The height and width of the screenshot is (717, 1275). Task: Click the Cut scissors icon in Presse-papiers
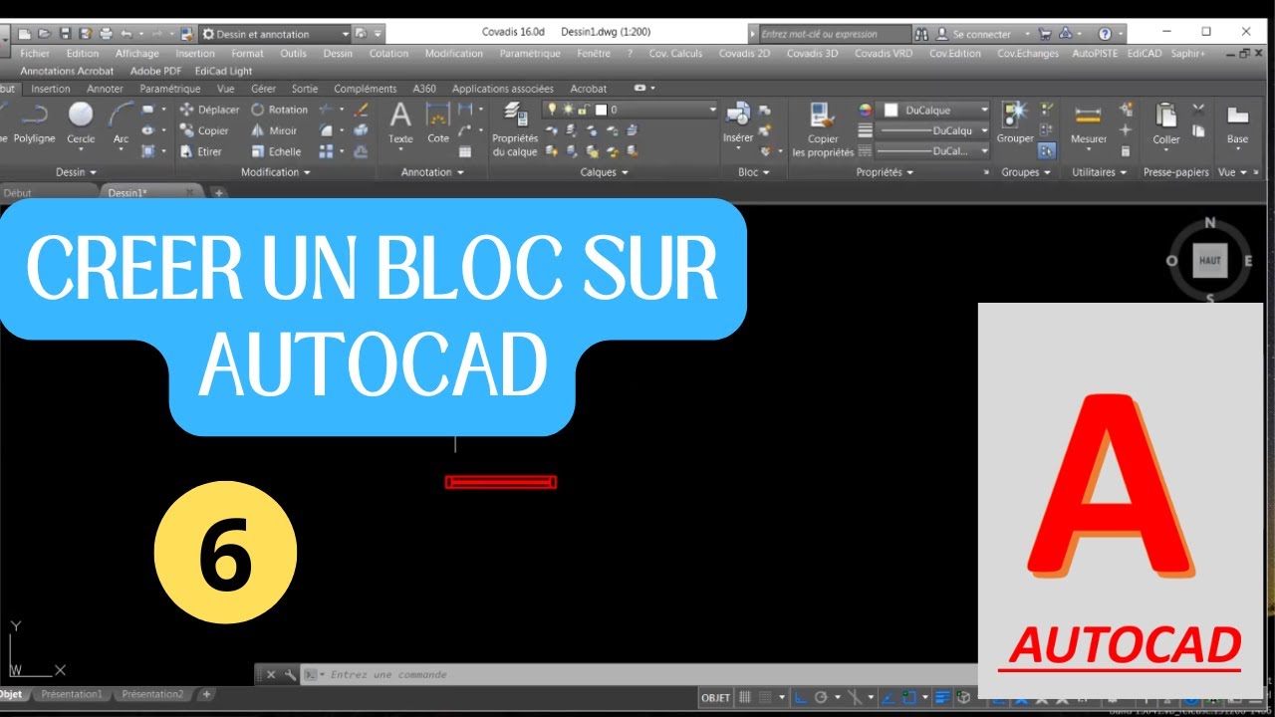click(x=1198, y=110)
